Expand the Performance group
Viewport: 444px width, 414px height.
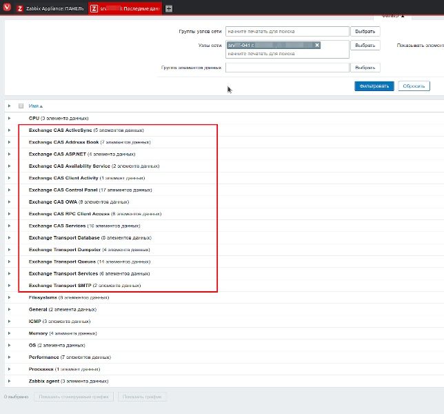pyautogui.click(x=10, y=357)
